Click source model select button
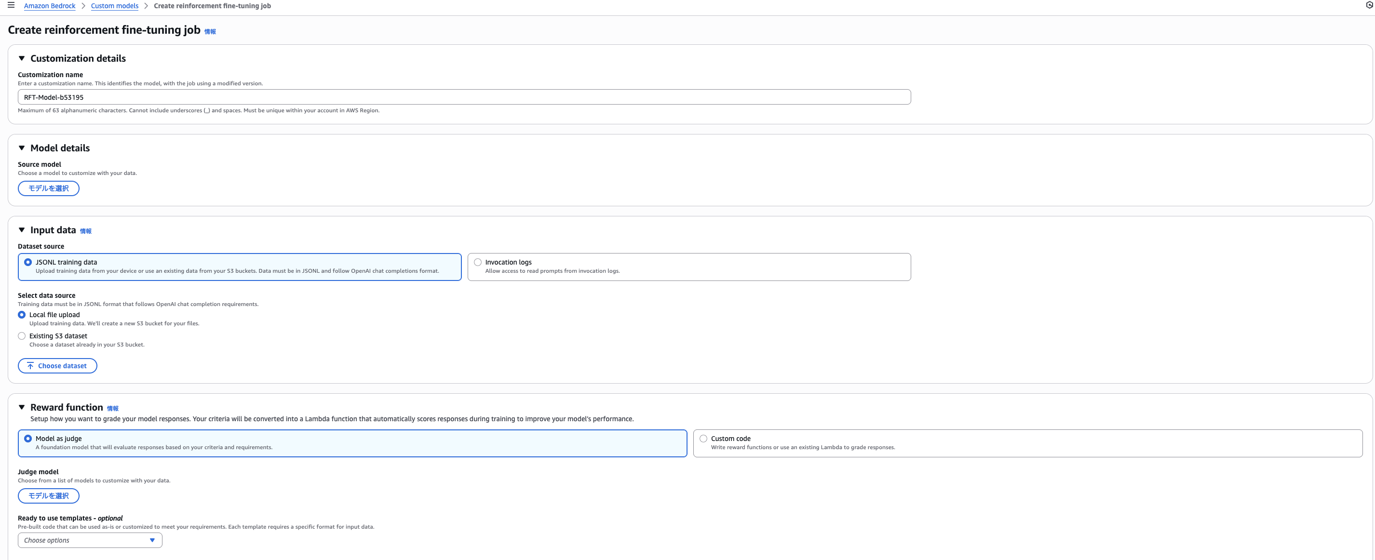Image resolution: width=1375 pixels, height=560 pixels. click(x=49, y=188)
